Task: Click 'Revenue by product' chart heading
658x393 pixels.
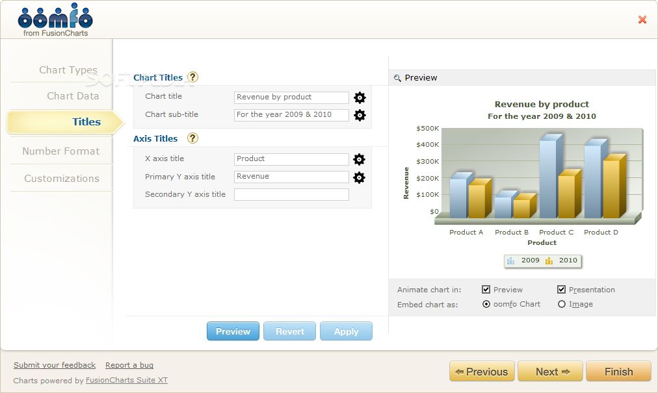Action: click(x=542, y=105)
